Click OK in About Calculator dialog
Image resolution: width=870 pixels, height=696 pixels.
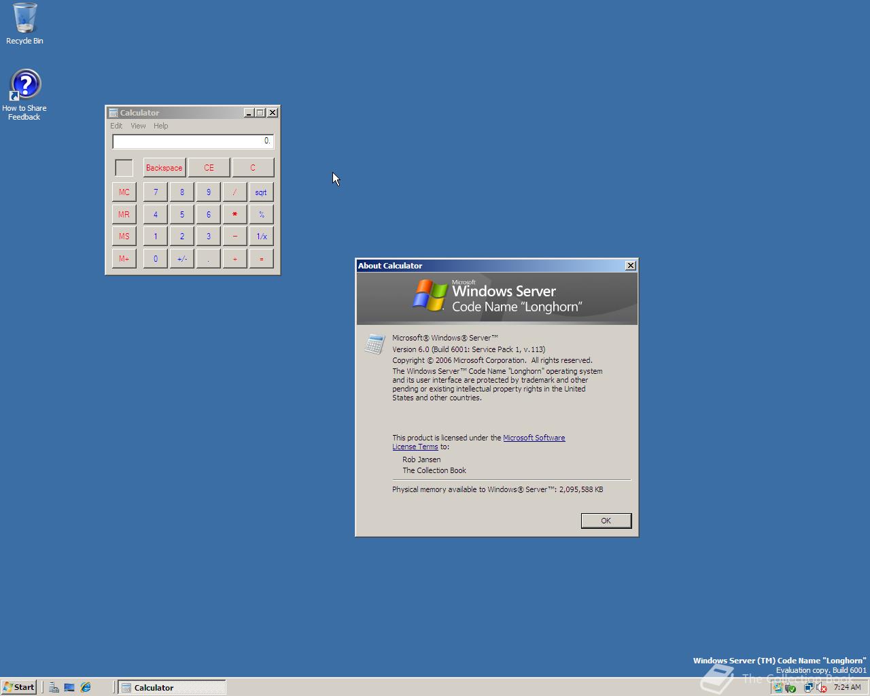click(x=606, y=521)
